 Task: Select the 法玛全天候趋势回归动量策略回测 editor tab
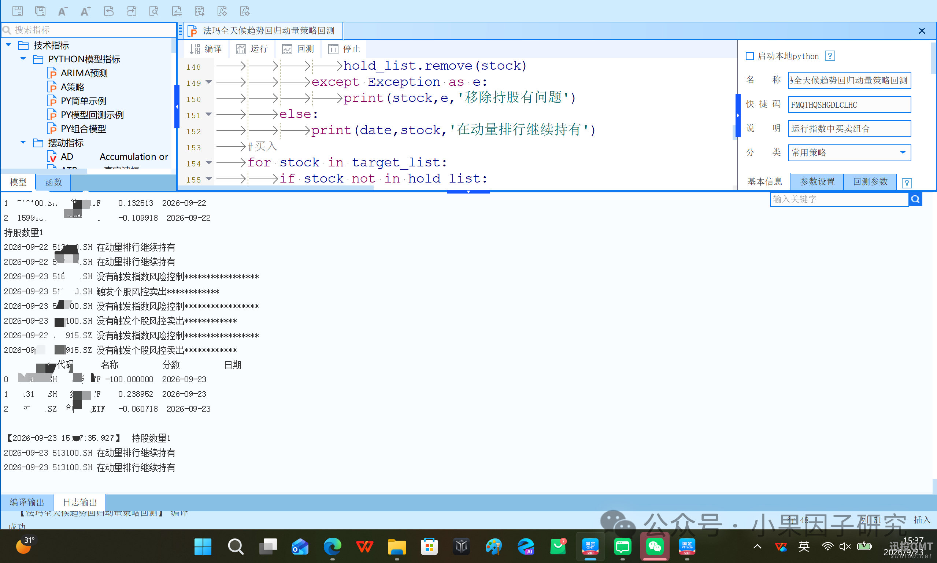pyautogui.click(x=264, y=31)
